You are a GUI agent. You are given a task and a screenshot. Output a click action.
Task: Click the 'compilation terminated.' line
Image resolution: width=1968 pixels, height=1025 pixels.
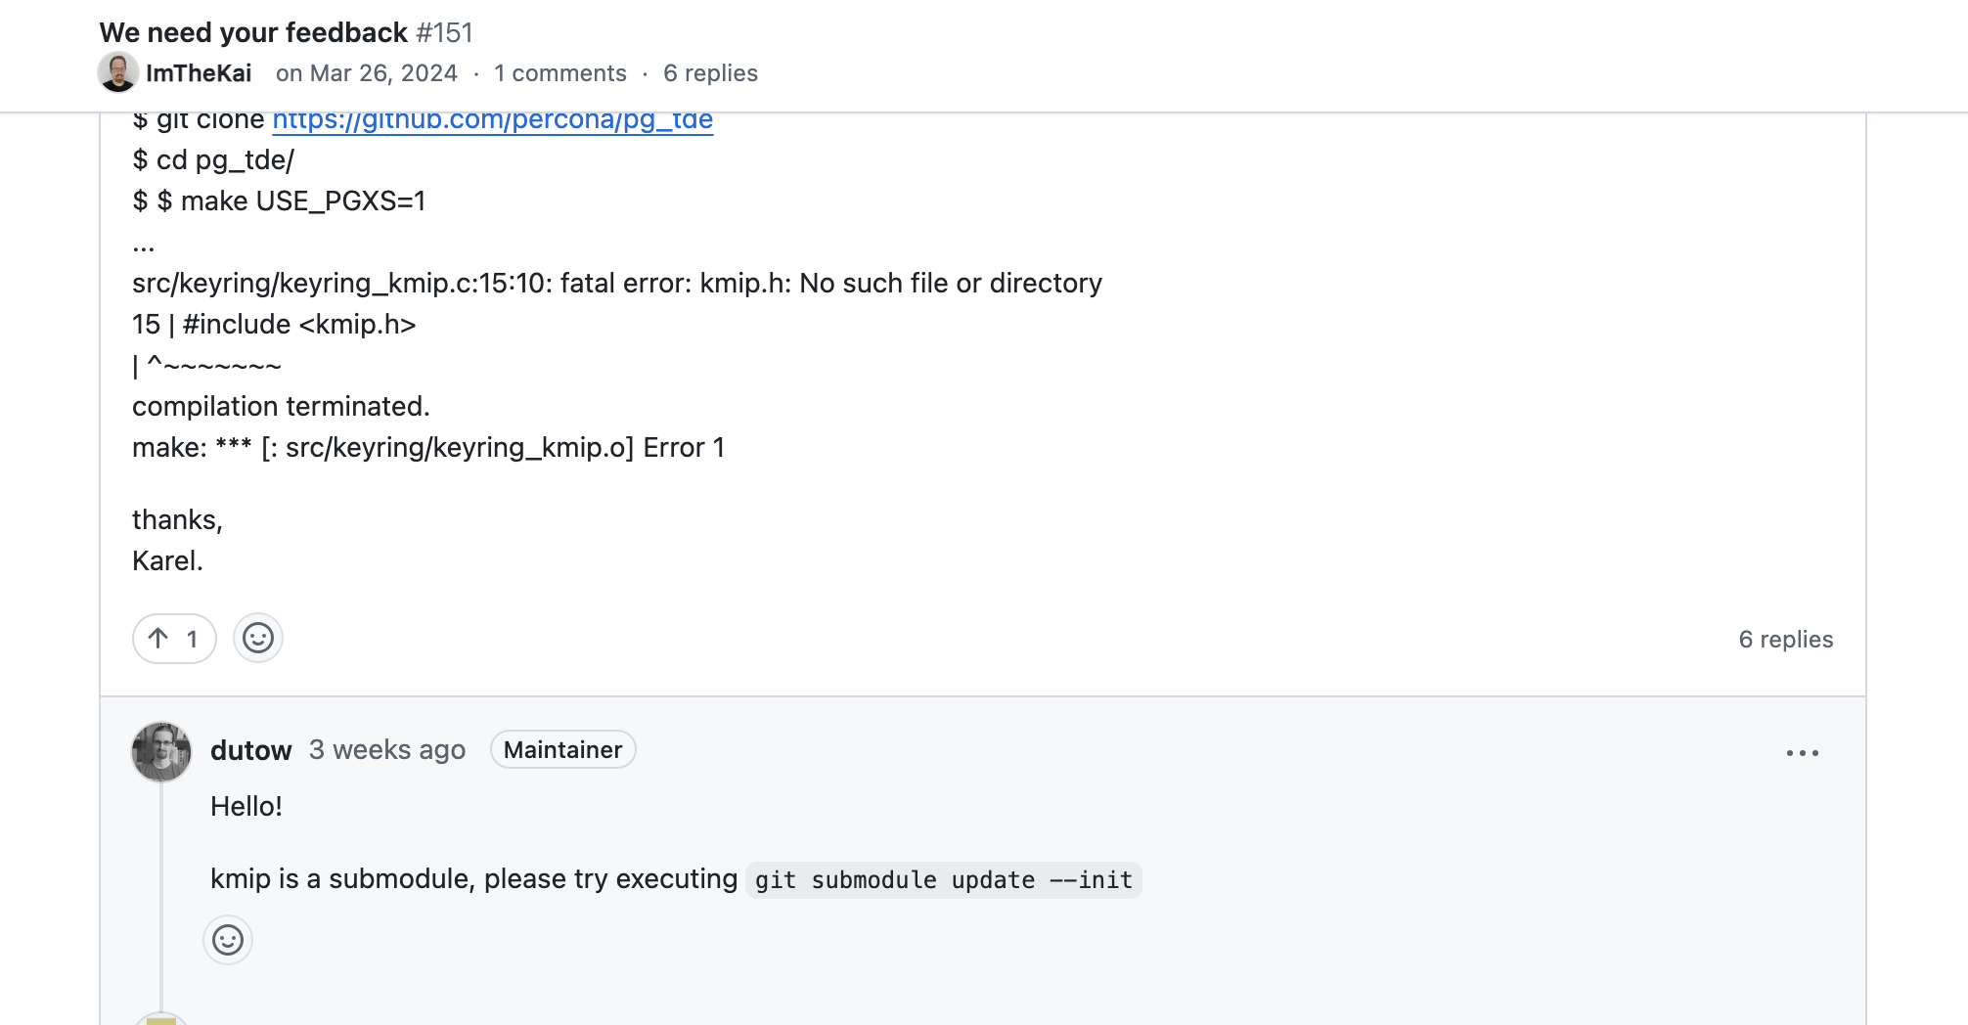click(x=282, y=406)
